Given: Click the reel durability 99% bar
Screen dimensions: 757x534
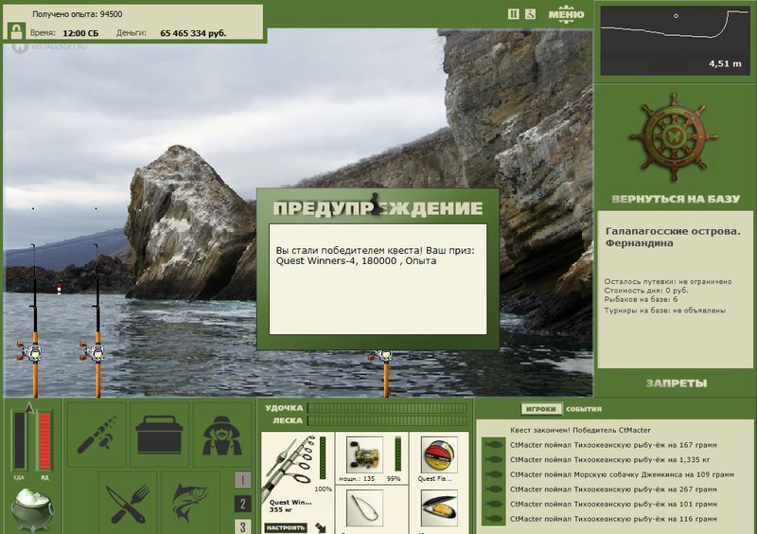Looking at the screenshot, I should 397,454.
